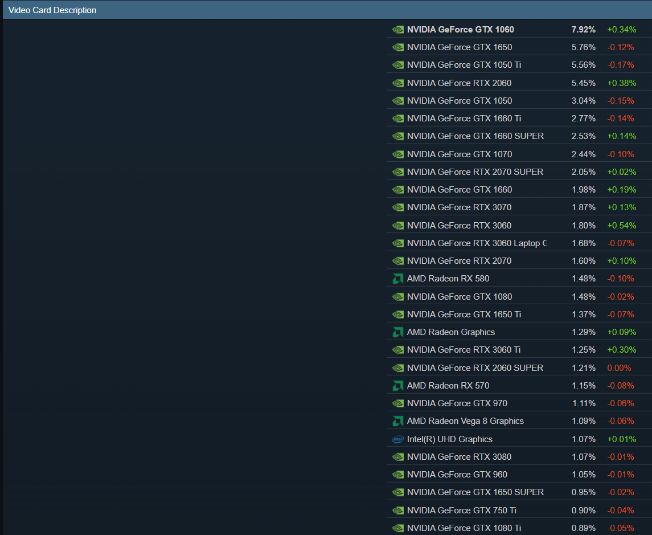
Task: Click the NVIDIA logo beside GeForce GTX 1650 Ti
Action: tap(398, 315)
